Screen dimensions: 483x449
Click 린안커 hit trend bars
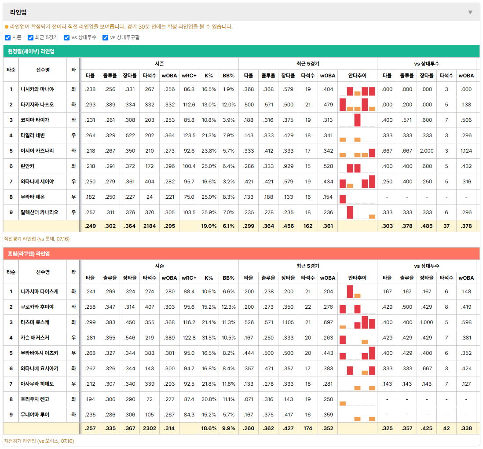pyautogui.click(x=357, y=166)
